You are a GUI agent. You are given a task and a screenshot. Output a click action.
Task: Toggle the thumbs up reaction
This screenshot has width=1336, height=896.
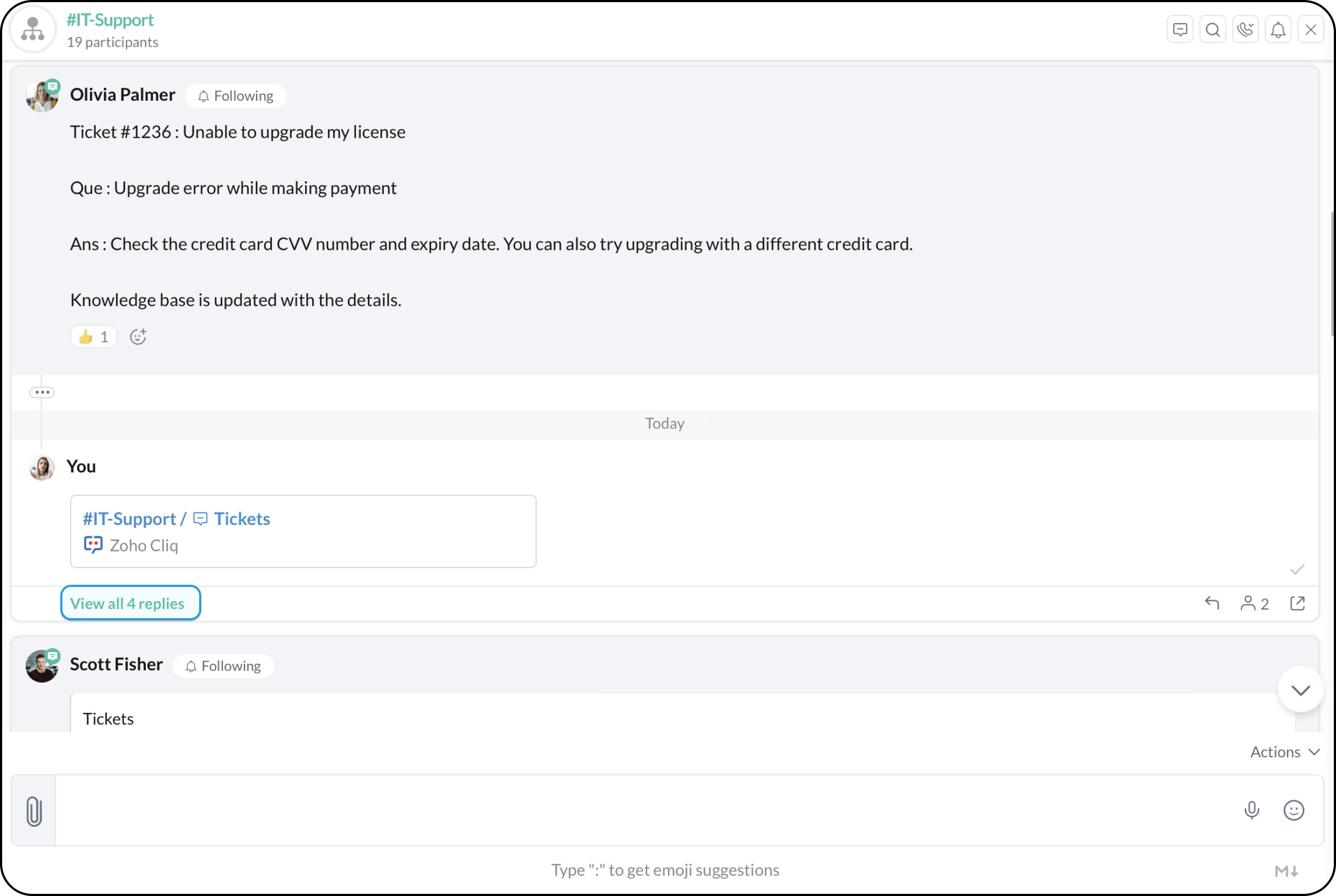(x=93, y=337)
